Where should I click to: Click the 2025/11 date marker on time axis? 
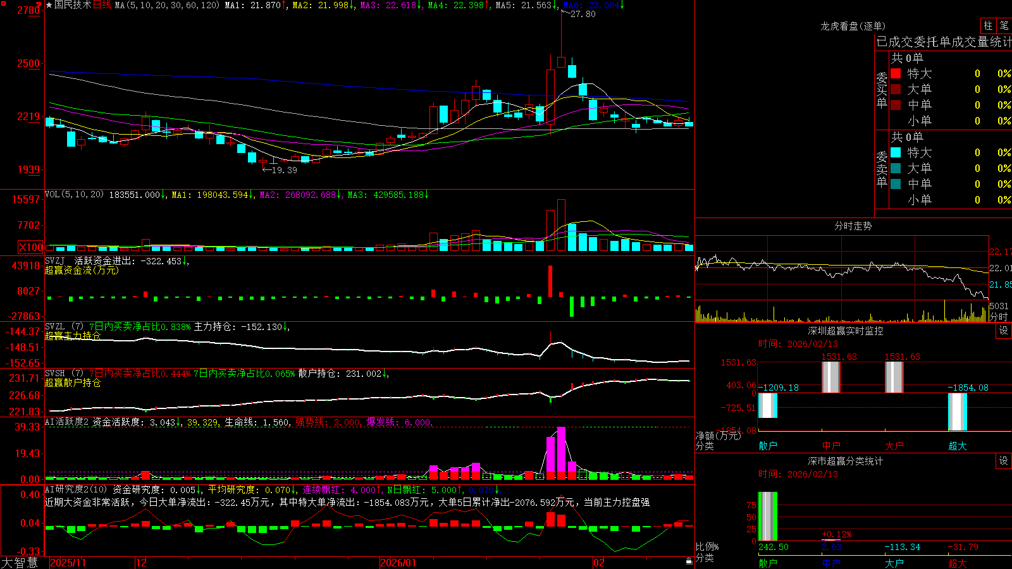point(68,563)
